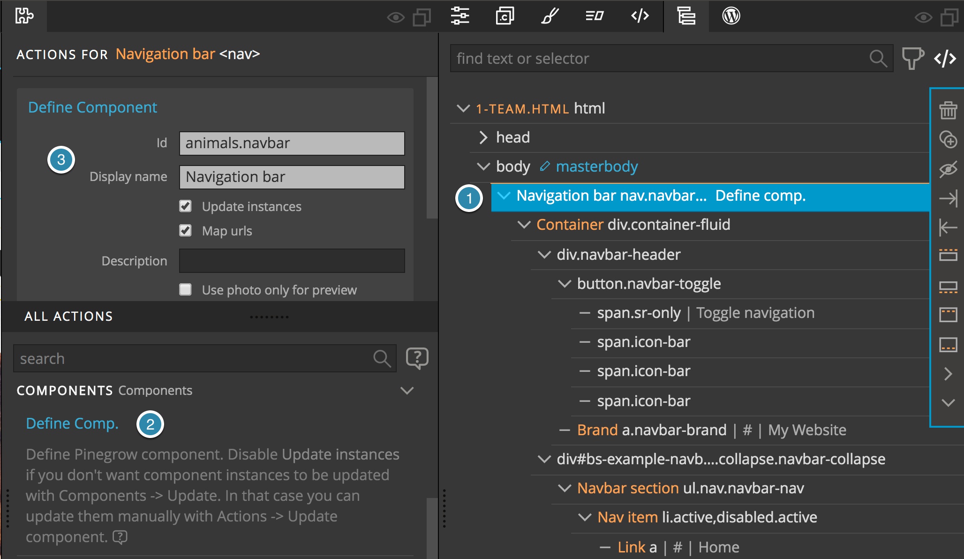Click the indent right arrow icon

[948, 199]
